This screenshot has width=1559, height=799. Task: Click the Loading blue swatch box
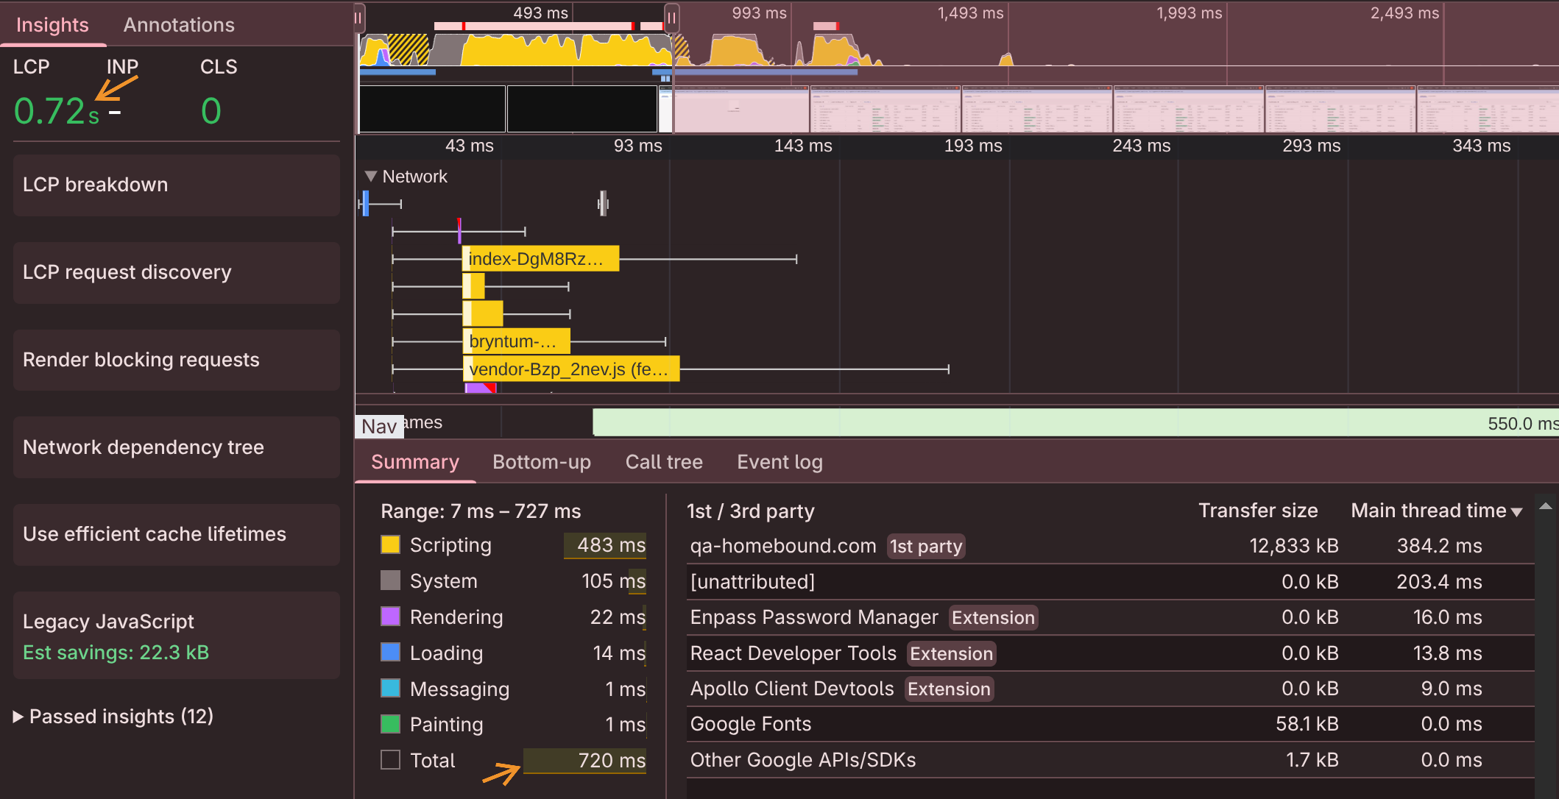[x=390, y=653]
